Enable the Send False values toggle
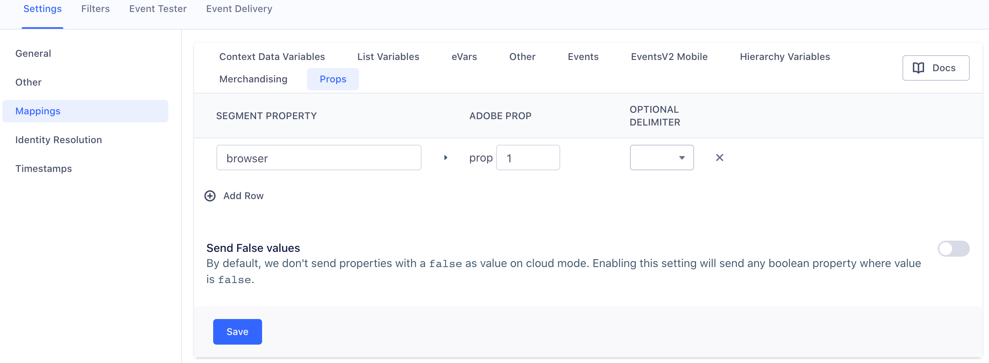Viewport: 989px width, 363px height. click(953, 248)
